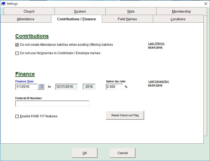Switch to the Church tab
The width and height of the screenshot is (210, 161).
click(x=29, y=11)
